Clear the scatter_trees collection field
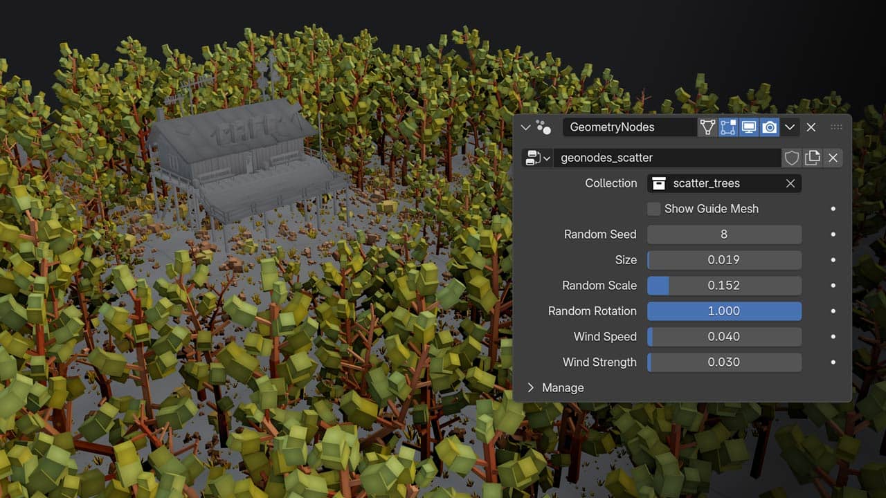 [790, 183]
